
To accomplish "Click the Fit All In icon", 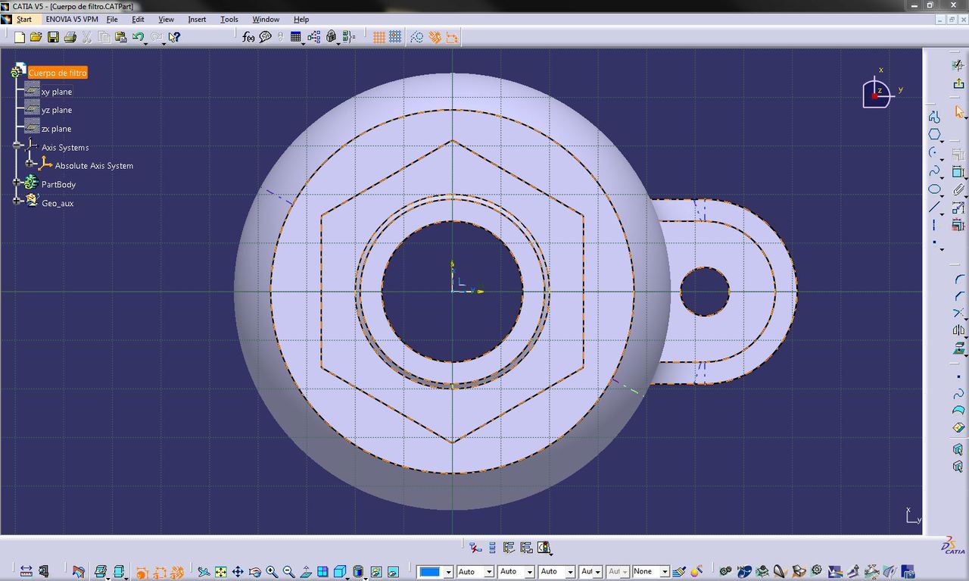I will coord(221,572).
